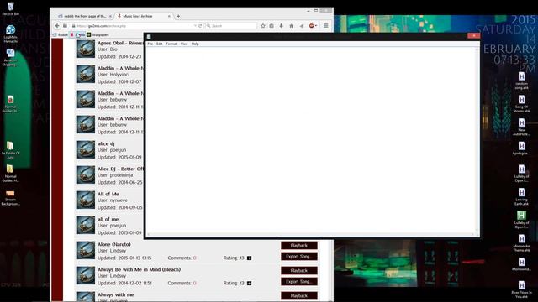Click the Firefox Search box
The height and width of the screenshot is (302, 538).
point(231,26)
